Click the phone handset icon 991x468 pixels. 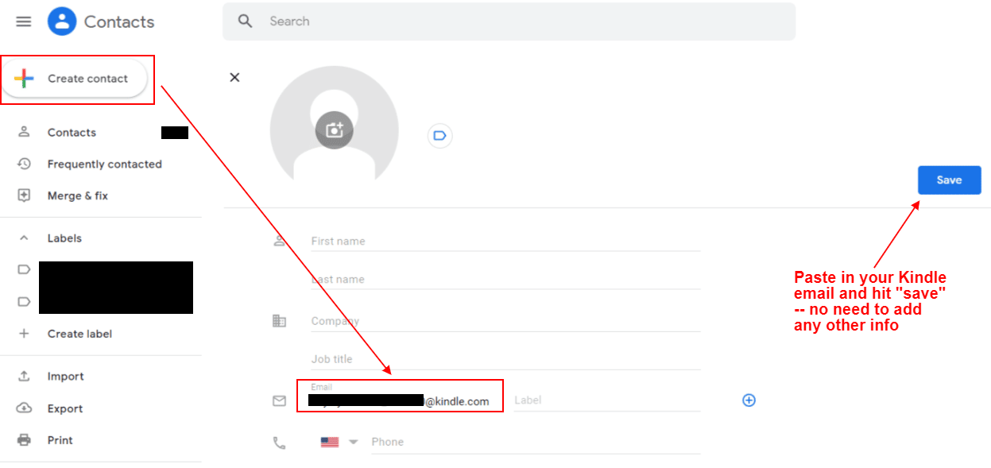tap(279, 443)
